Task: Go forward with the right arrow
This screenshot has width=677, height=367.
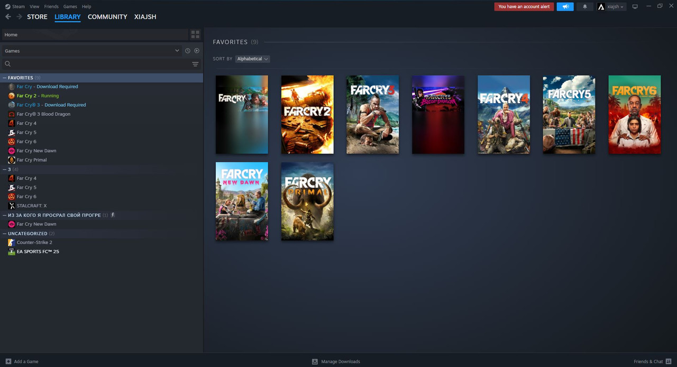Action: pos(19,17)
